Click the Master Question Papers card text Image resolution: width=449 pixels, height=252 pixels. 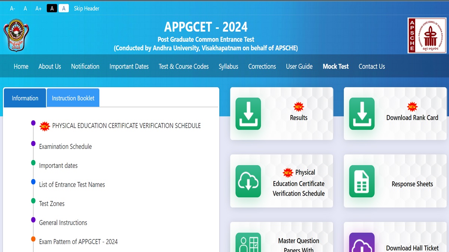[299, 245]
